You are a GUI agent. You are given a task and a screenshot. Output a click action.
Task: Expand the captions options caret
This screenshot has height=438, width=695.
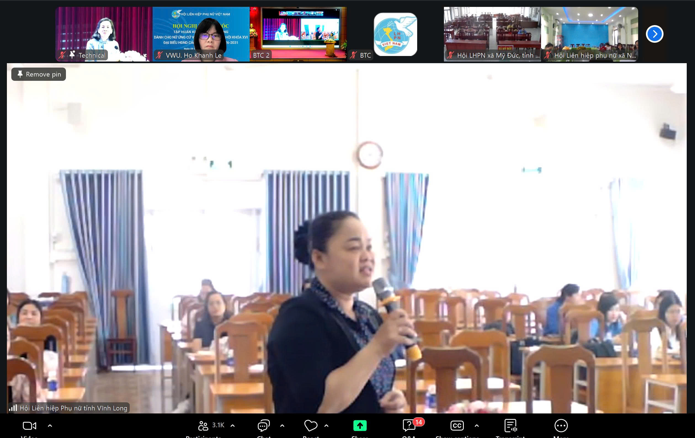(476, 426)
